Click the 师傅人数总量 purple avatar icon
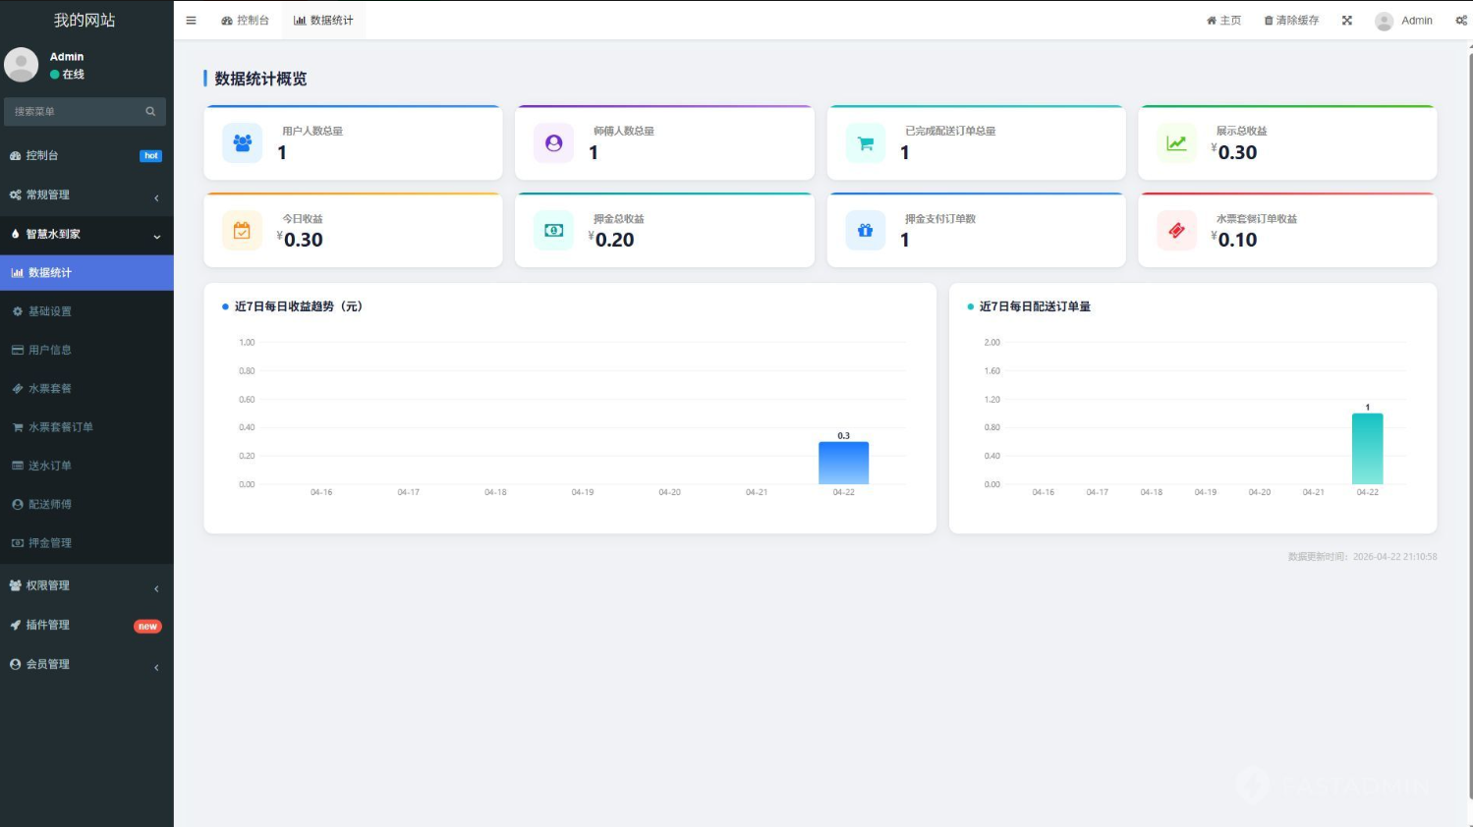This screenshot has width=1473, height=827. pos(554,142)
